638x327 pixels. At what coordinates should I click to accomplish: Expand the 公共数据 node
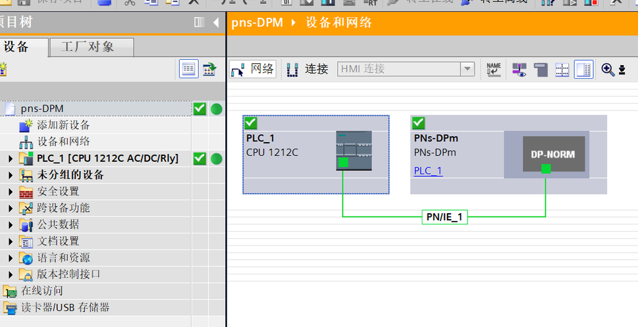tap(11, 225)
